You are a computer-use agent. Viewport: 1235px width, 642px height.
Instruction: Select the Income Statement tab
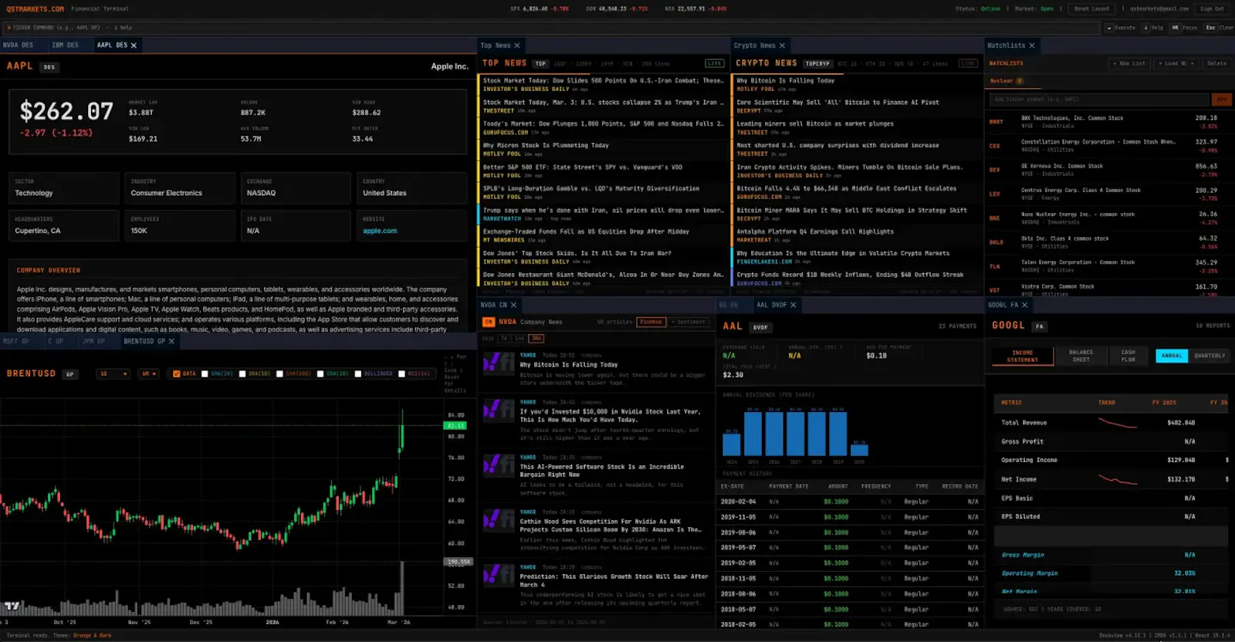1022,356
